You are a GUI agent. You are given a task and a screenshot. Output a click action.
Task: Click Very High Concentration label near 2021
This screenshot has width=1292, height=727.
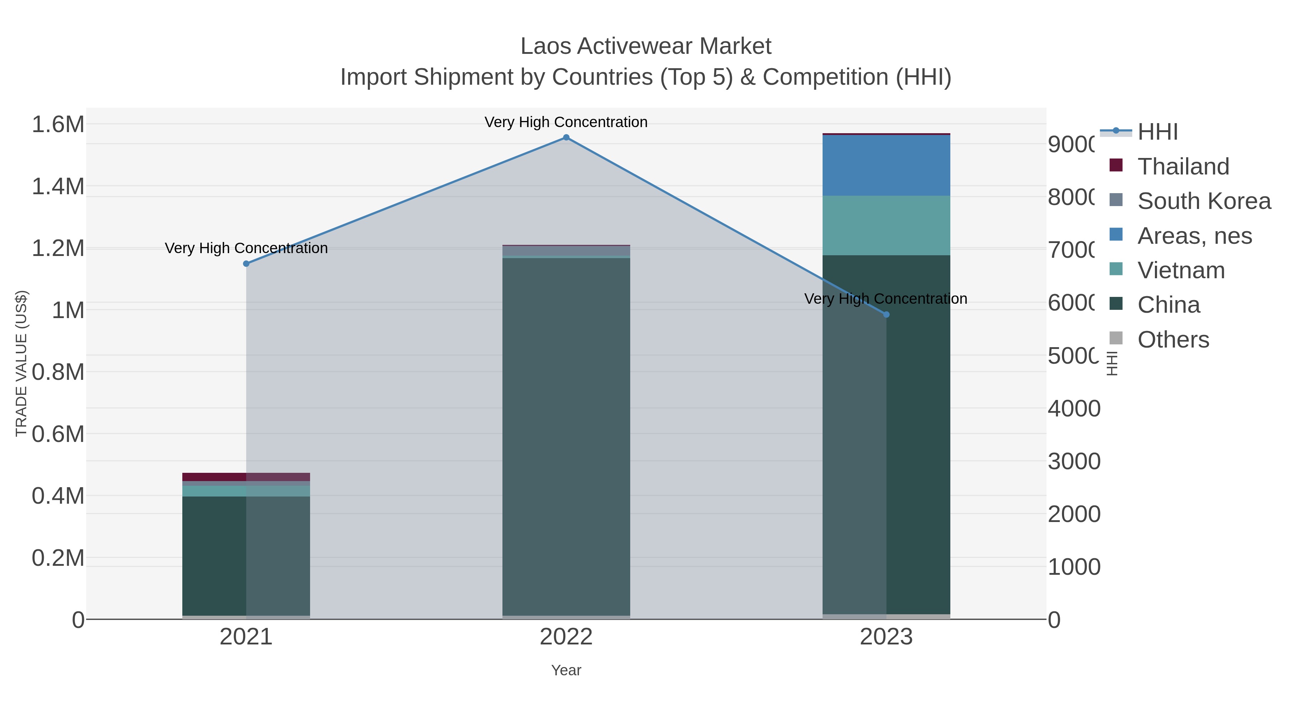[x=246, y=248]
